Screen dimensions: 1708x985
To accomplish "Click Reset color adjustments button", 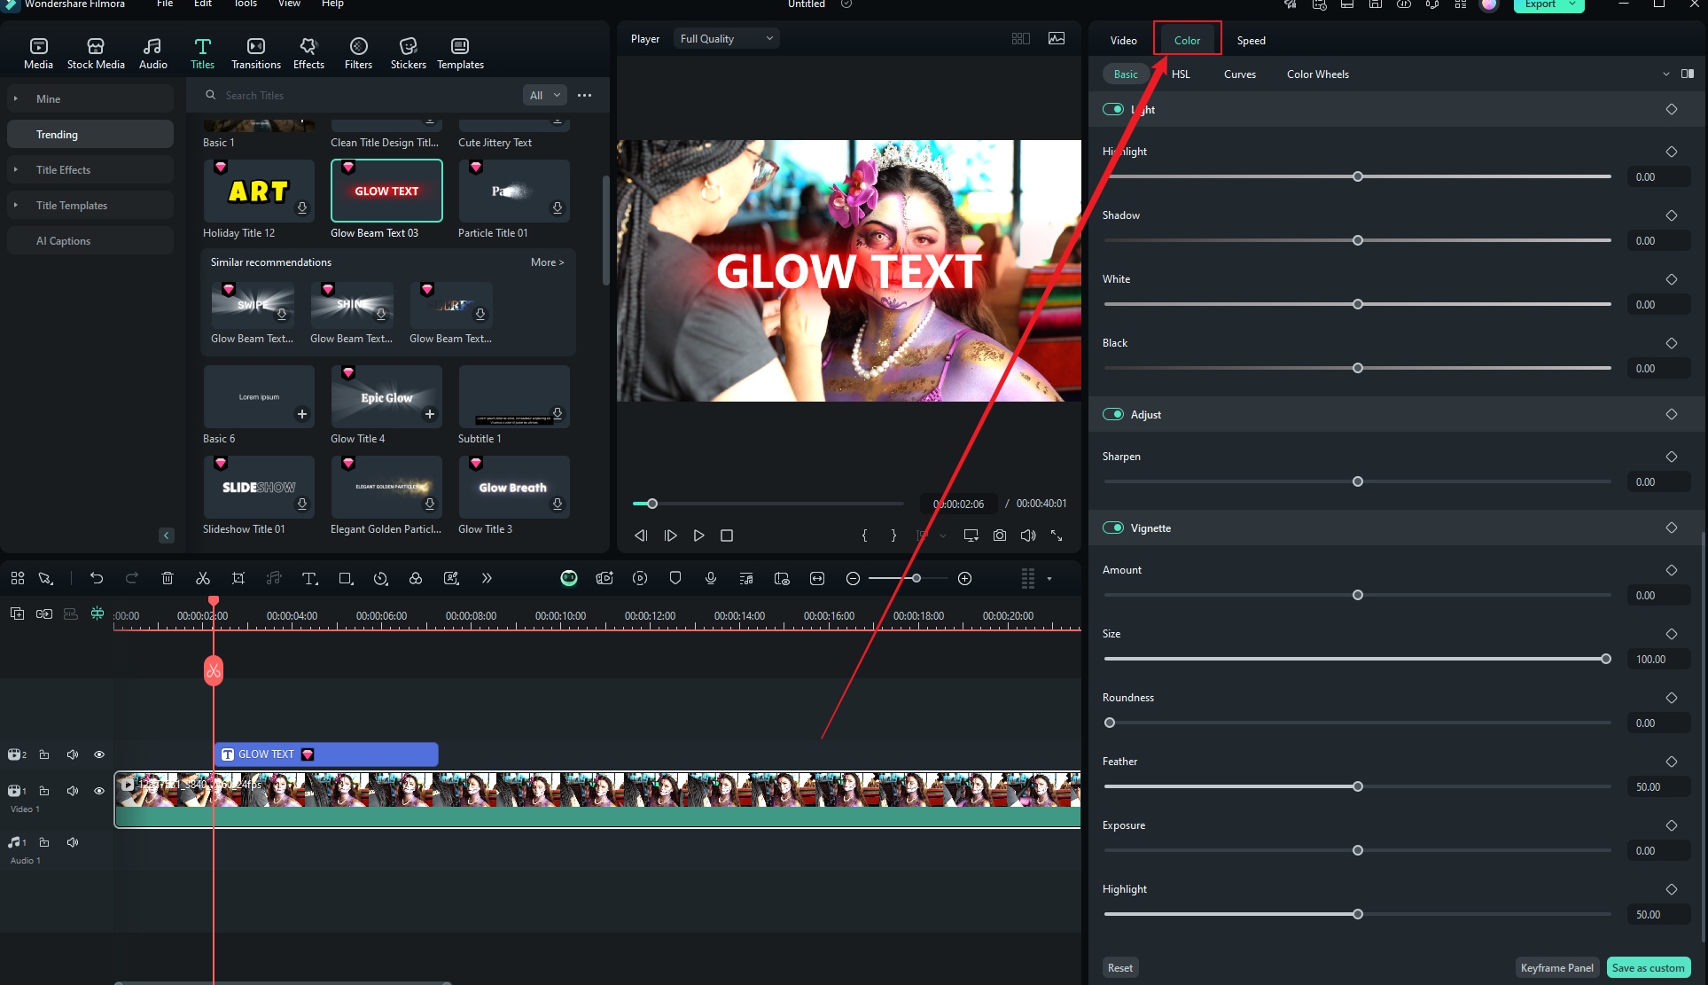I will pyautogui.click(x=1120, y=967).
